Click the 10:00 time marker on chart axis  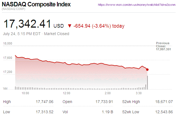pyautogui.click(x=25, y=93)
